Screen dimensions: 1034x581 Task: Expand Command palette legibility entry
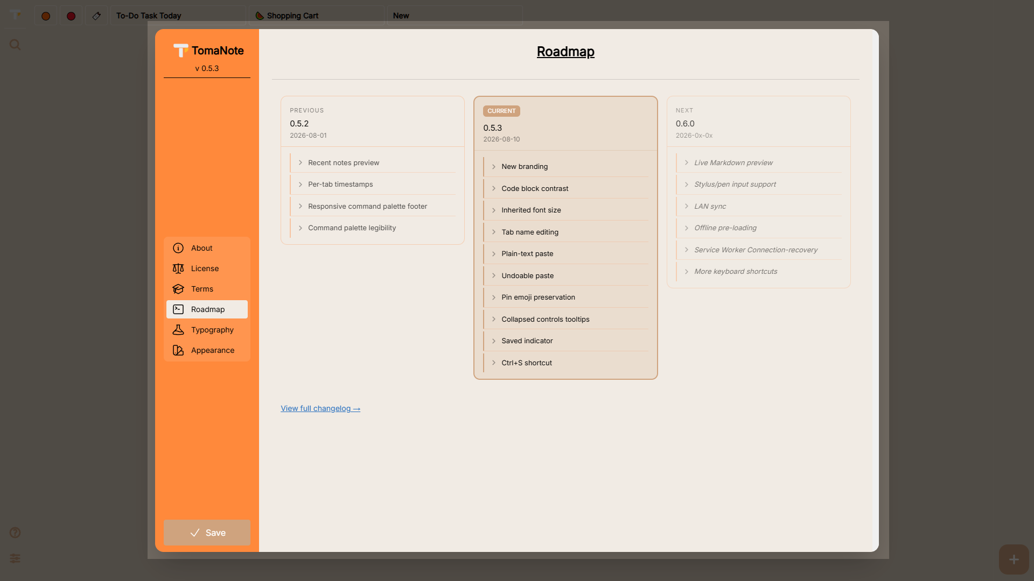373,228
